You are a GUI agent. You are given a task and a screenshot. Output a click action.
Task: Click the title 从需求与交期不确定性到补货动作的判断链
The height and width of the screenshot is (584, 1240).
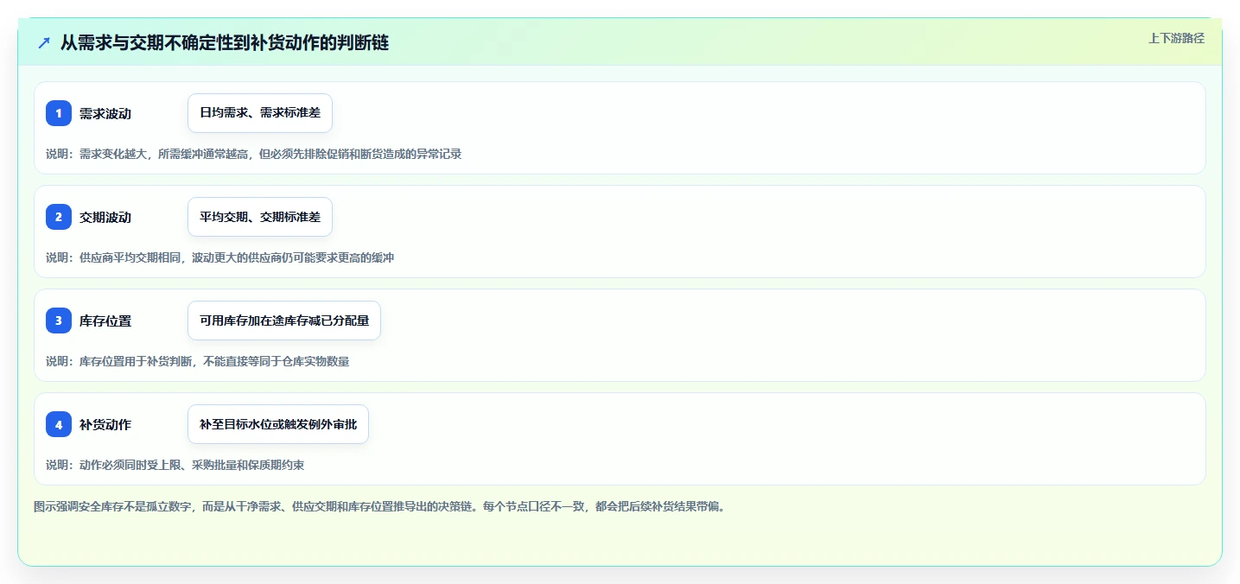click(225, 42)
